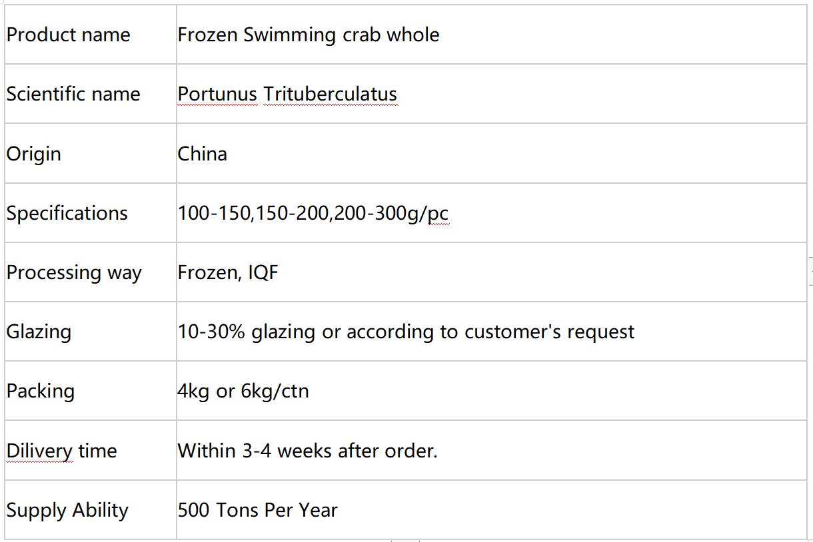
Task: Click the misspelled "Dilivery" word
Action: [x=39, y=451]
